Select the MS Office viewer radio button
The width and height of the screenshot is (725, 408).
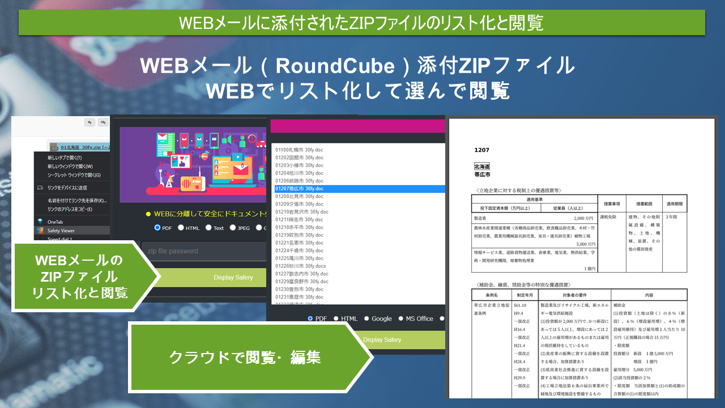[x=401, y=318]
